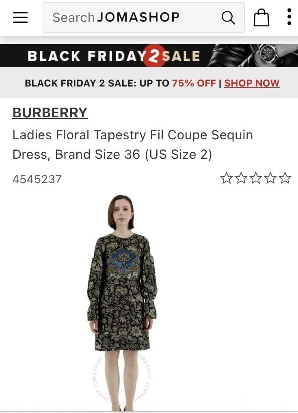The image size is (298, 413).
Task: Click the search magnifier icon
Action: pos(228,18)
